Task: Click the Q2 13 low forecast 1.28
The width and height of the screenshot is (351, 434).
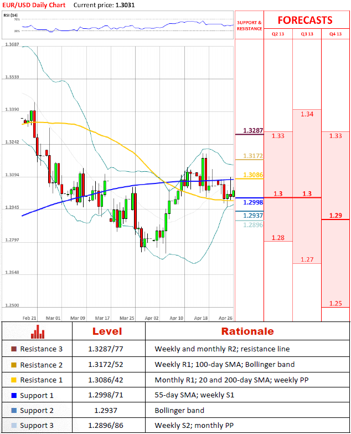Action: click(x=278, y=238)
